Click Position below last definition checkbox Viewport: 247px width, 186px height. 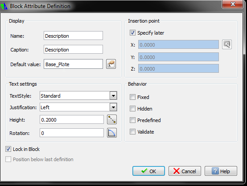[x=8, y=159]
